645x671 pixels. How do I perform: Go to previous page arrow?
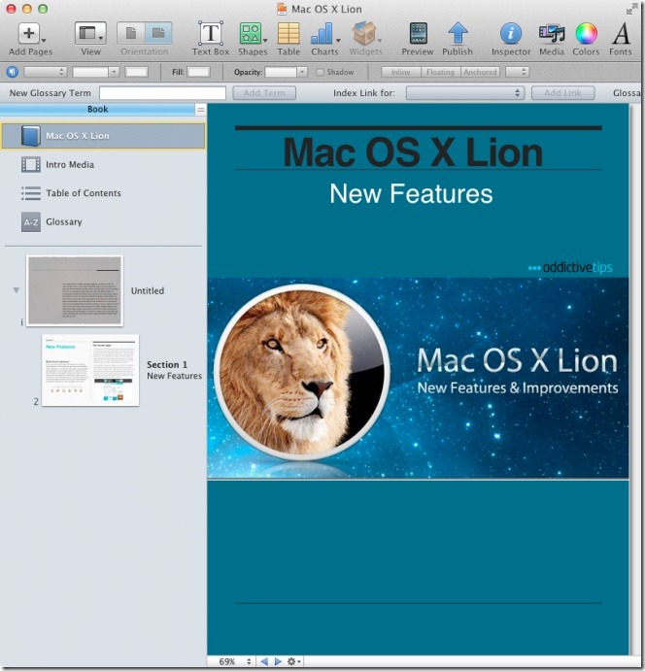click(x=264, y=661)
